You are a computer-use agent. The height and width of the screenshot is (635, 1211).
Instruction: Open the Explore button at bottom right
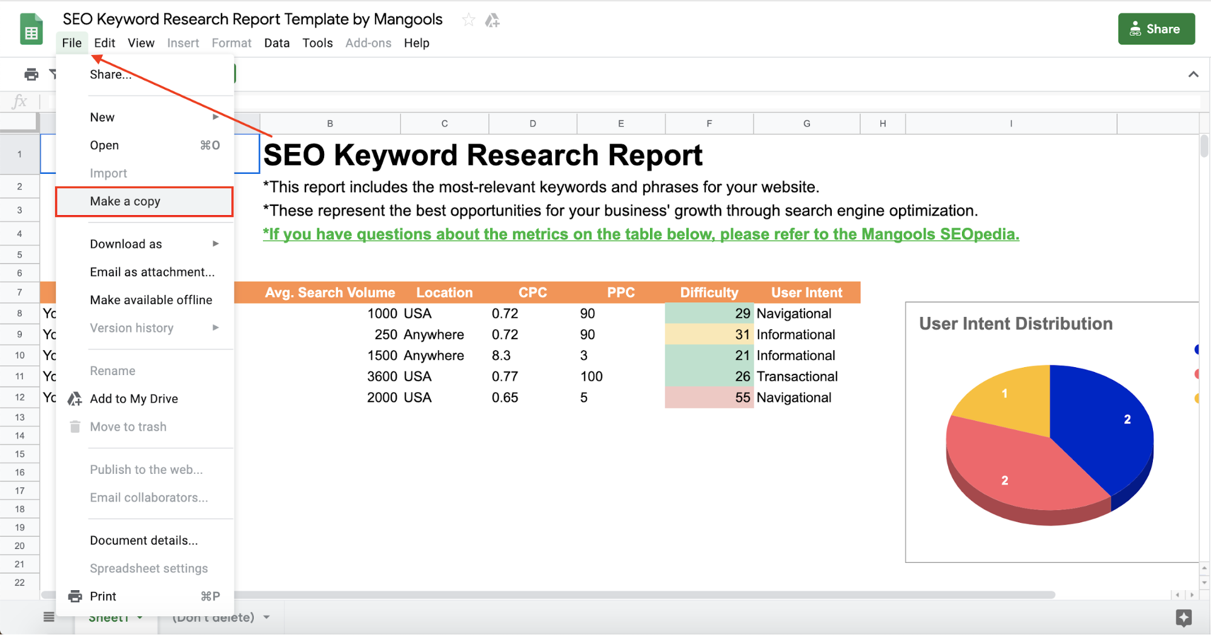click(x=1183, y=617)
